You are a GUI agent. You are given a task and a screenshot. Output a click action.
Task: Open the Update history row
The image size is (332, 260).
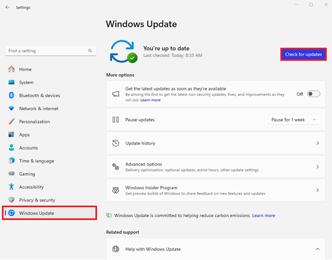(216, 143)
